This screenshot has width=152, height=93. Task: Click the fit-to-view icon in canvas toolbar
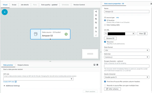coord(96,15)
